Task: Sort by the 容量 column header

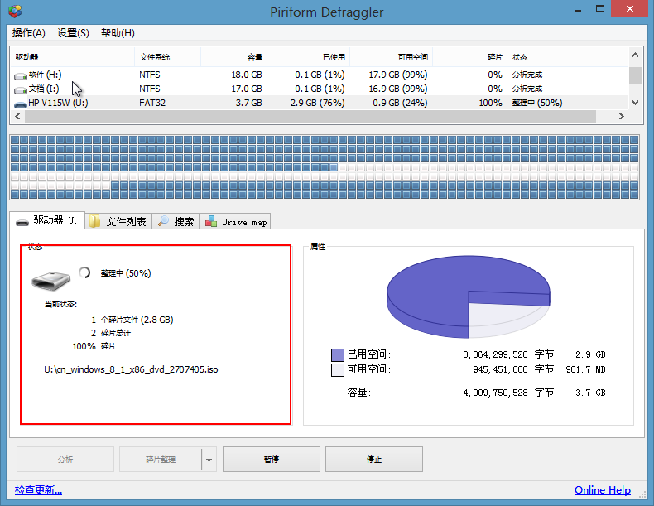Action: (234, 57)
